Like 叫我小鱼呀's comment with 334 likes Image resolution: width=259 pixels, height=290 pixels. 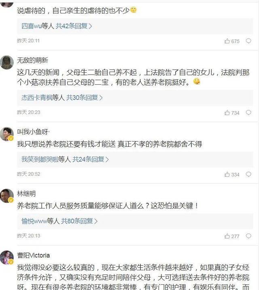227,174
